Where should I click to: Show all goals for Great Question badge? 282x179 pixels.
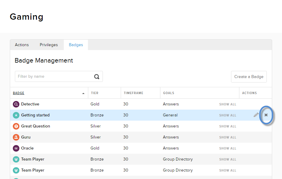pos(227,126)
